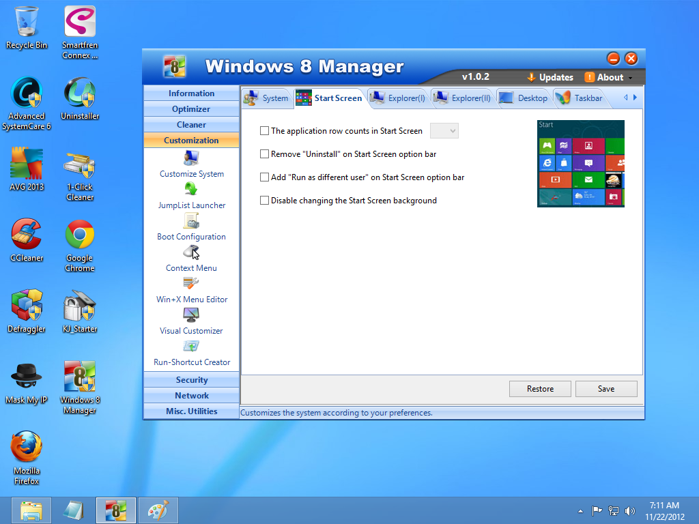
Task: Expand the Security section
Action: [191, 379]
